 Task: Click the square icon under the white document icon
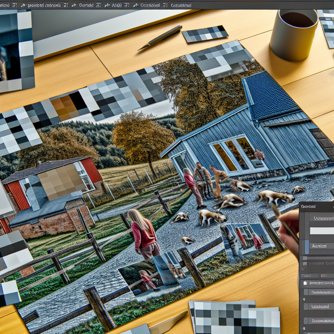click(x=306, y=293)
